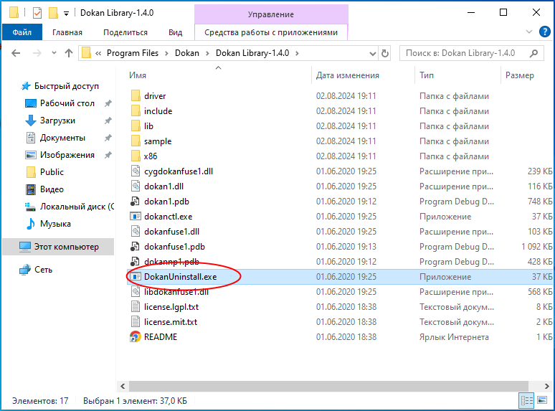Click the Explorer folder icon in title bar
This screenshot has height=411, width=555.
click(14, 13)
